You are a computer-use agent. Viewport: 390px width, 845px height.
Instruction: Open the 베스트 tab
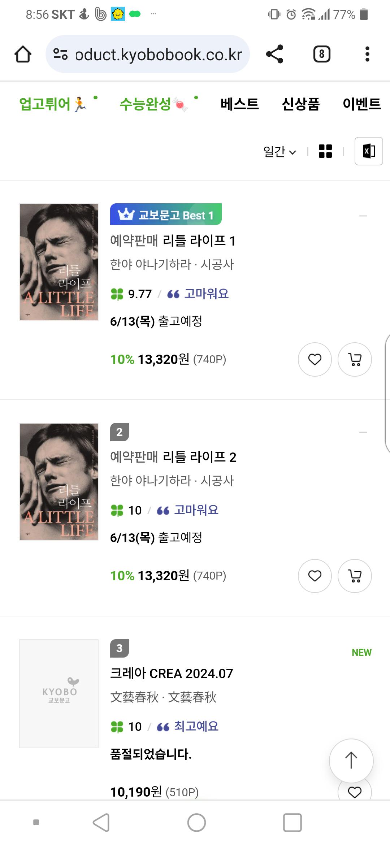(x=239, y=104)
